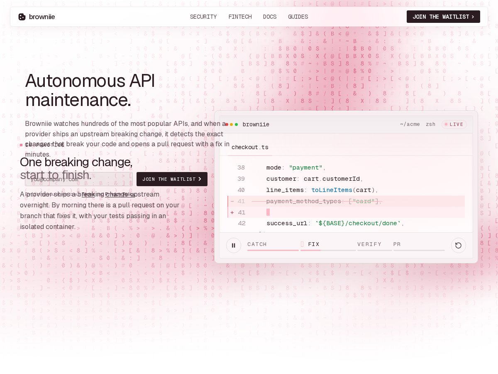Image resolution: width=498 pixels, height=374 pixels.
Task: Pause the demo playback
Action: [234, 245]
